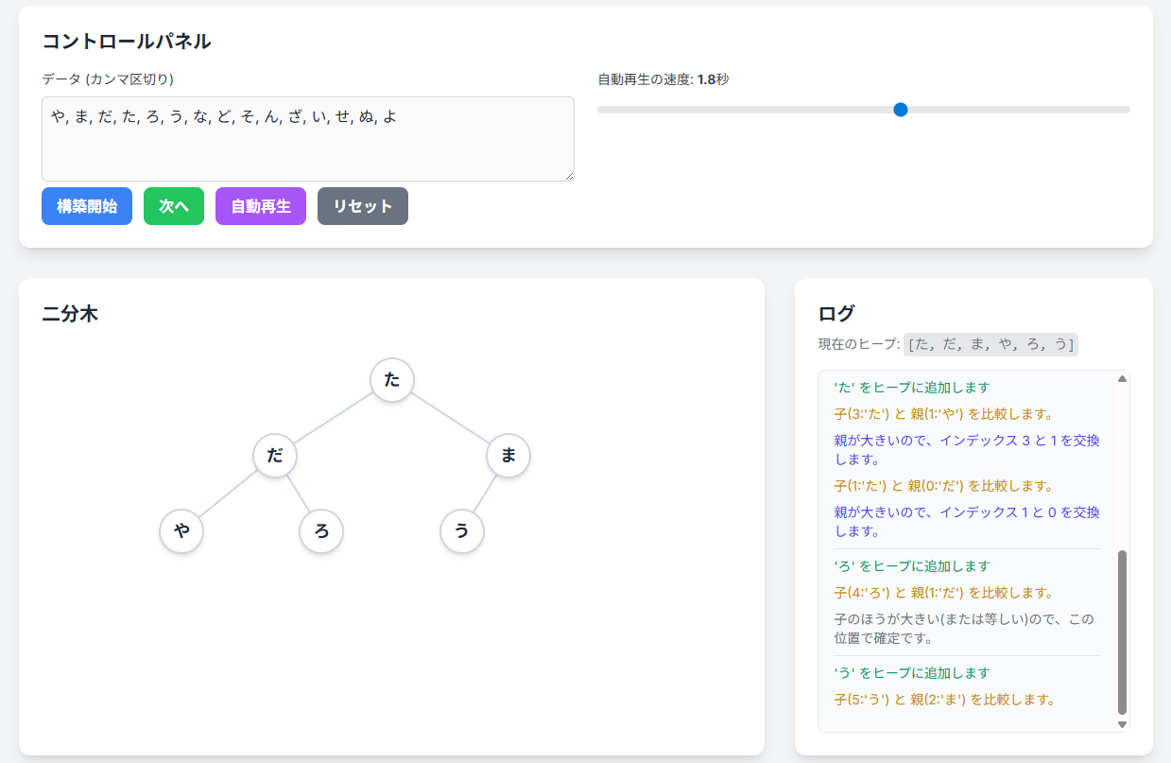Select the leaf node う
Image resolution: width=1171 pixels, height=763 pixels.
pos(462,531)
